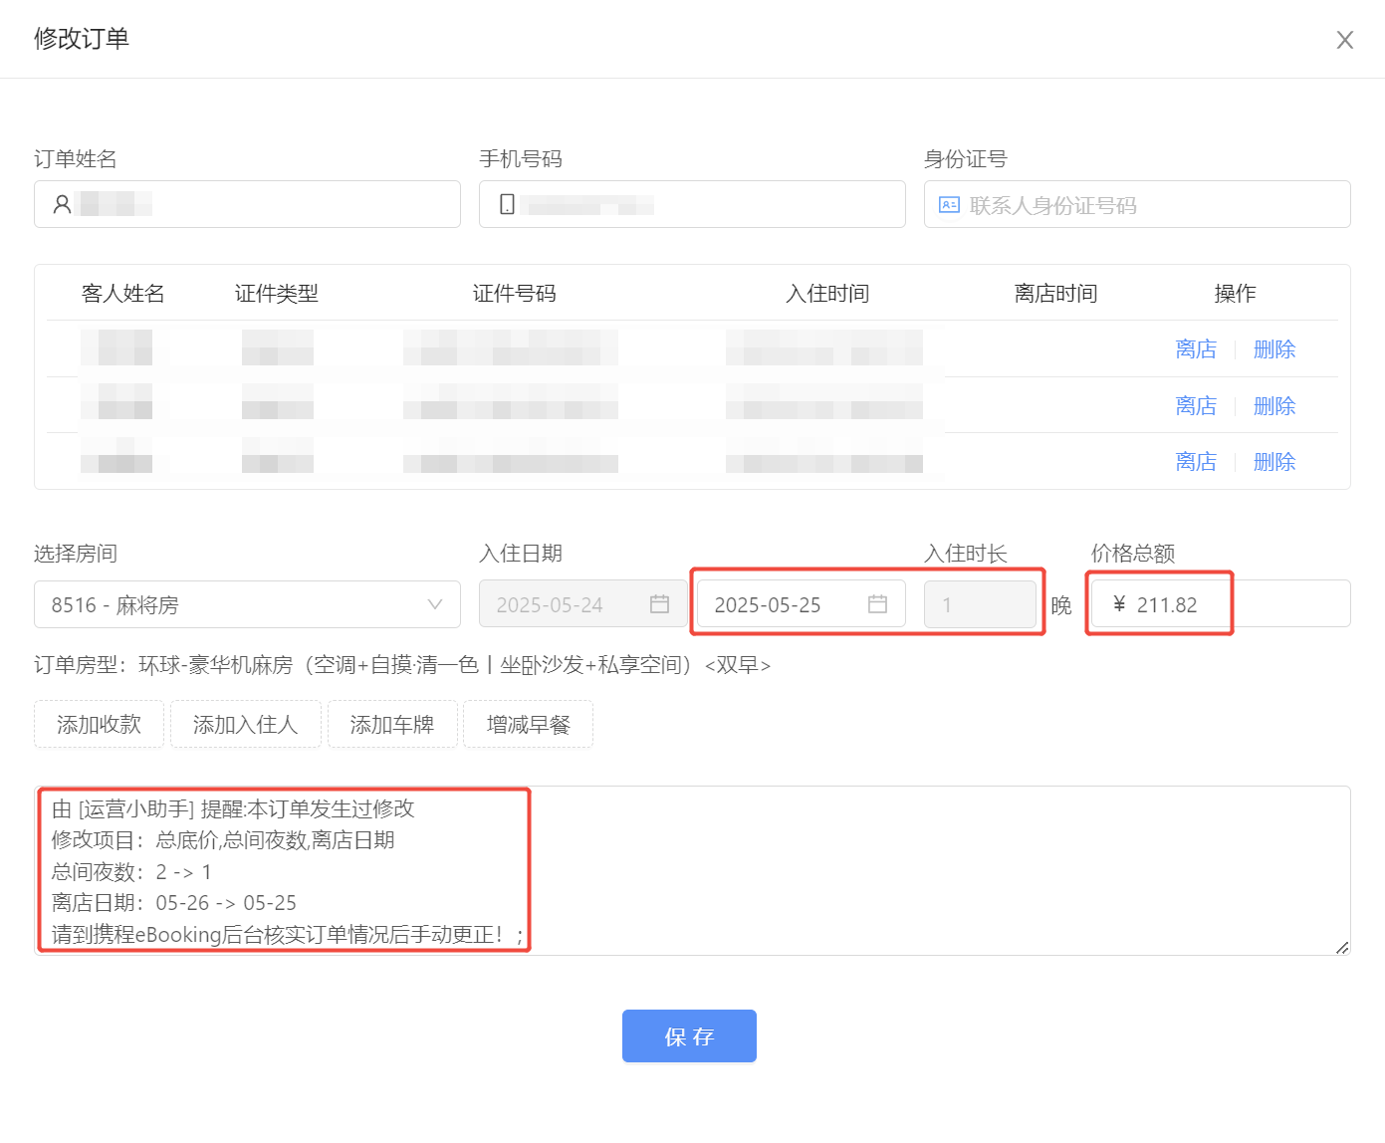Image resolution: width=1385 pixels, height=1143 pixels.
Task: Click 离店 link in the second guest row
Action: 1196,406
